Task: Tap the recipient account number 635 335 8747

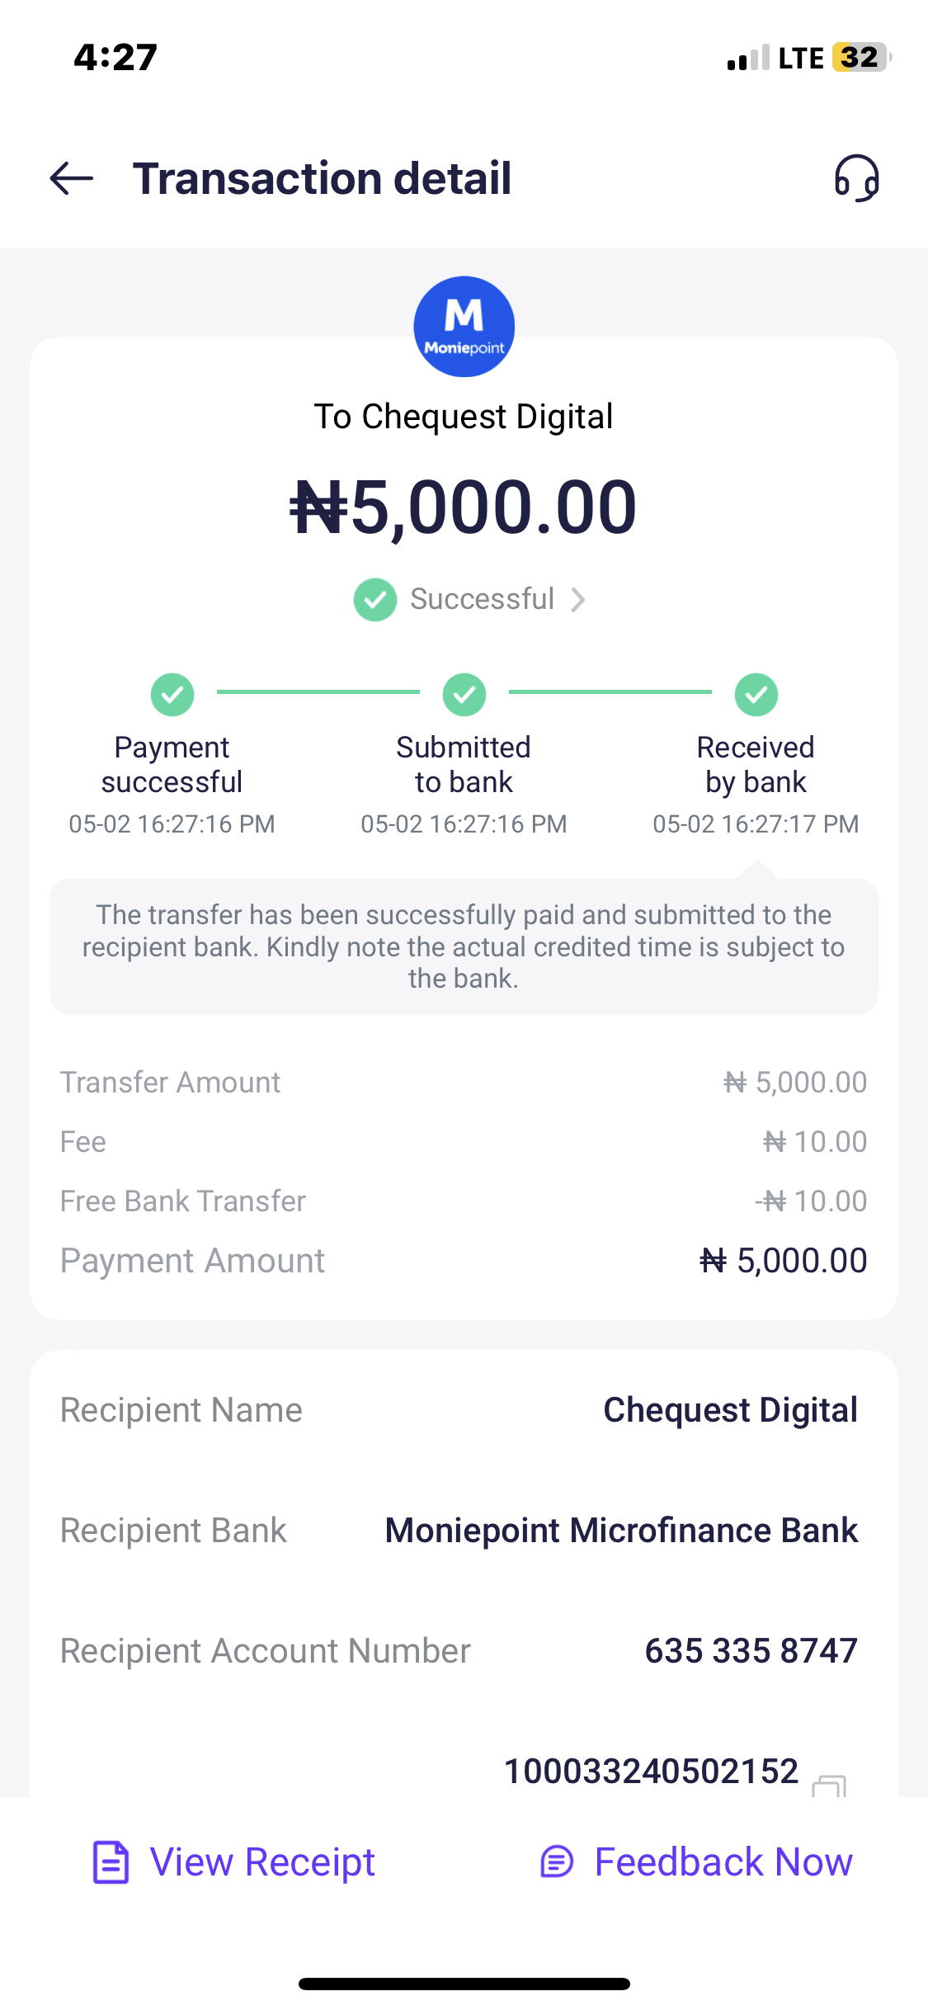Action: pyautogui.click(x=751, y=1651)
